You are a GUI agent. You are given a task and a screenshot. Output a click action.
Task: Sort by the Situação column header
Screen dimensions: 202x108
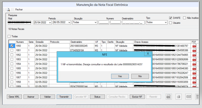tap(124, 42)
